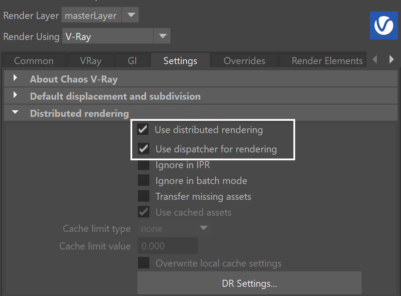Toggle Use distributed rendering checkbox

pyautogui.click(x=143, y=130)
